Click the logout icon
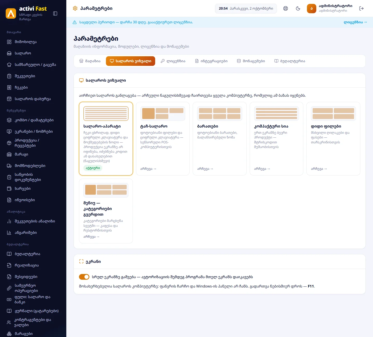 (x=362, y=8)
